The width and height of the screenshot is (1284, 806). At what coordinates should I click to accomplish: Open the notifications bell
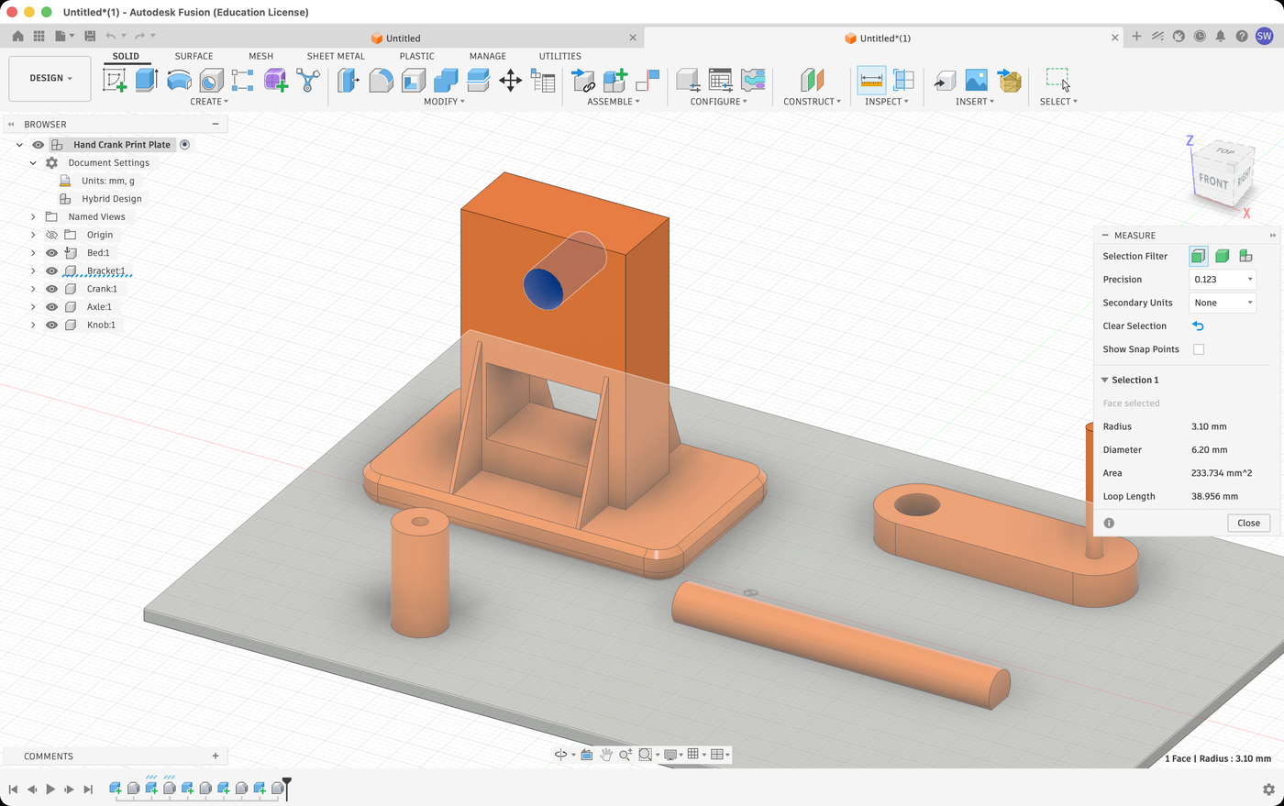[1221, 37]
